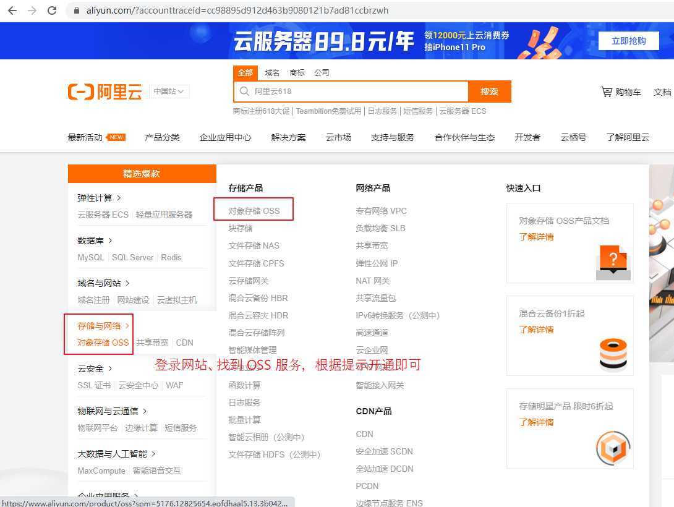Open the 商标注册618大促 hot-search link
Image resolution: width=674 pixels, height=507 pixels.
[262, 111]
